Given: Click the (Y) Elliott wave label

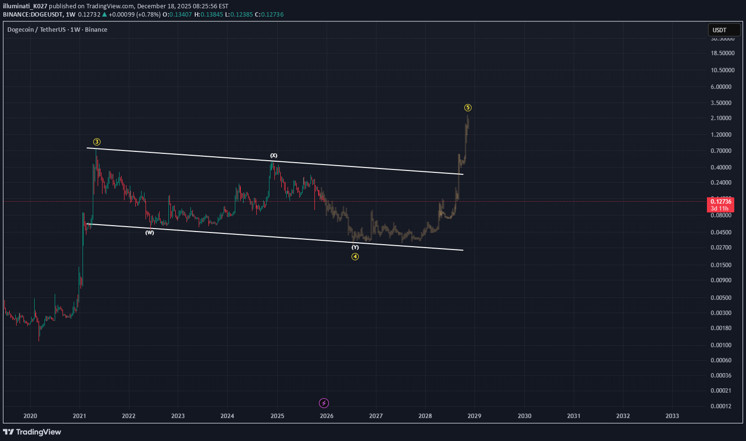Looking at the screenshot, I should (x=355, y=248).
